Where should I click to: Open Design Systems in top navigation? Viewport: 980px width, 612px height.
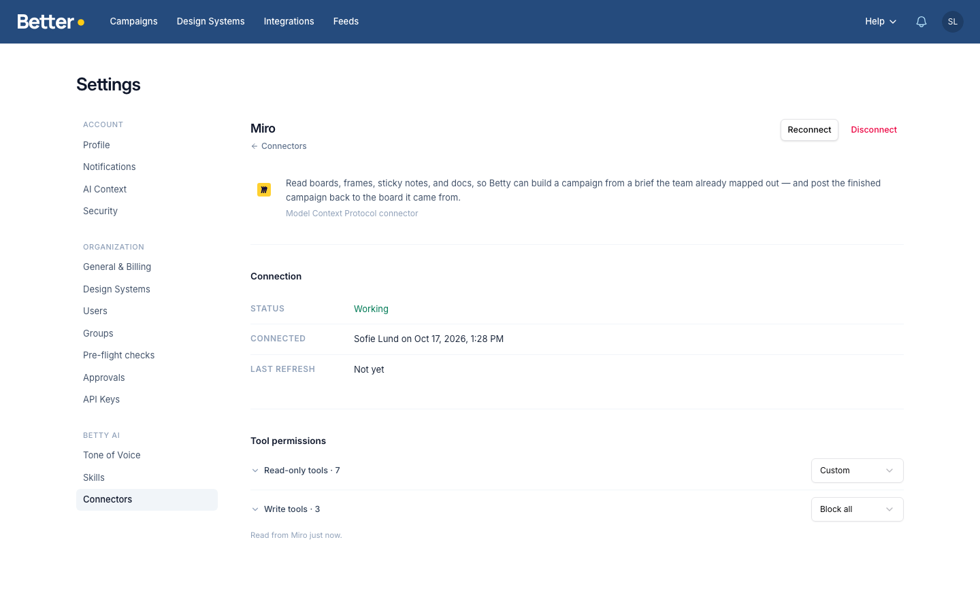tap(211, 22)
